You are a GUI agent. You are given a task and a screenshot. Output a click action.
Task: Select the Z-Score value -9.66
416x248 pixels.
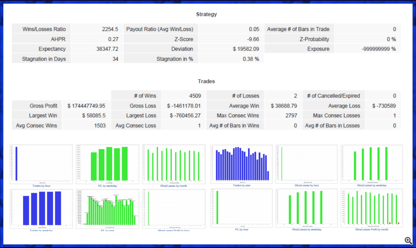253,39
